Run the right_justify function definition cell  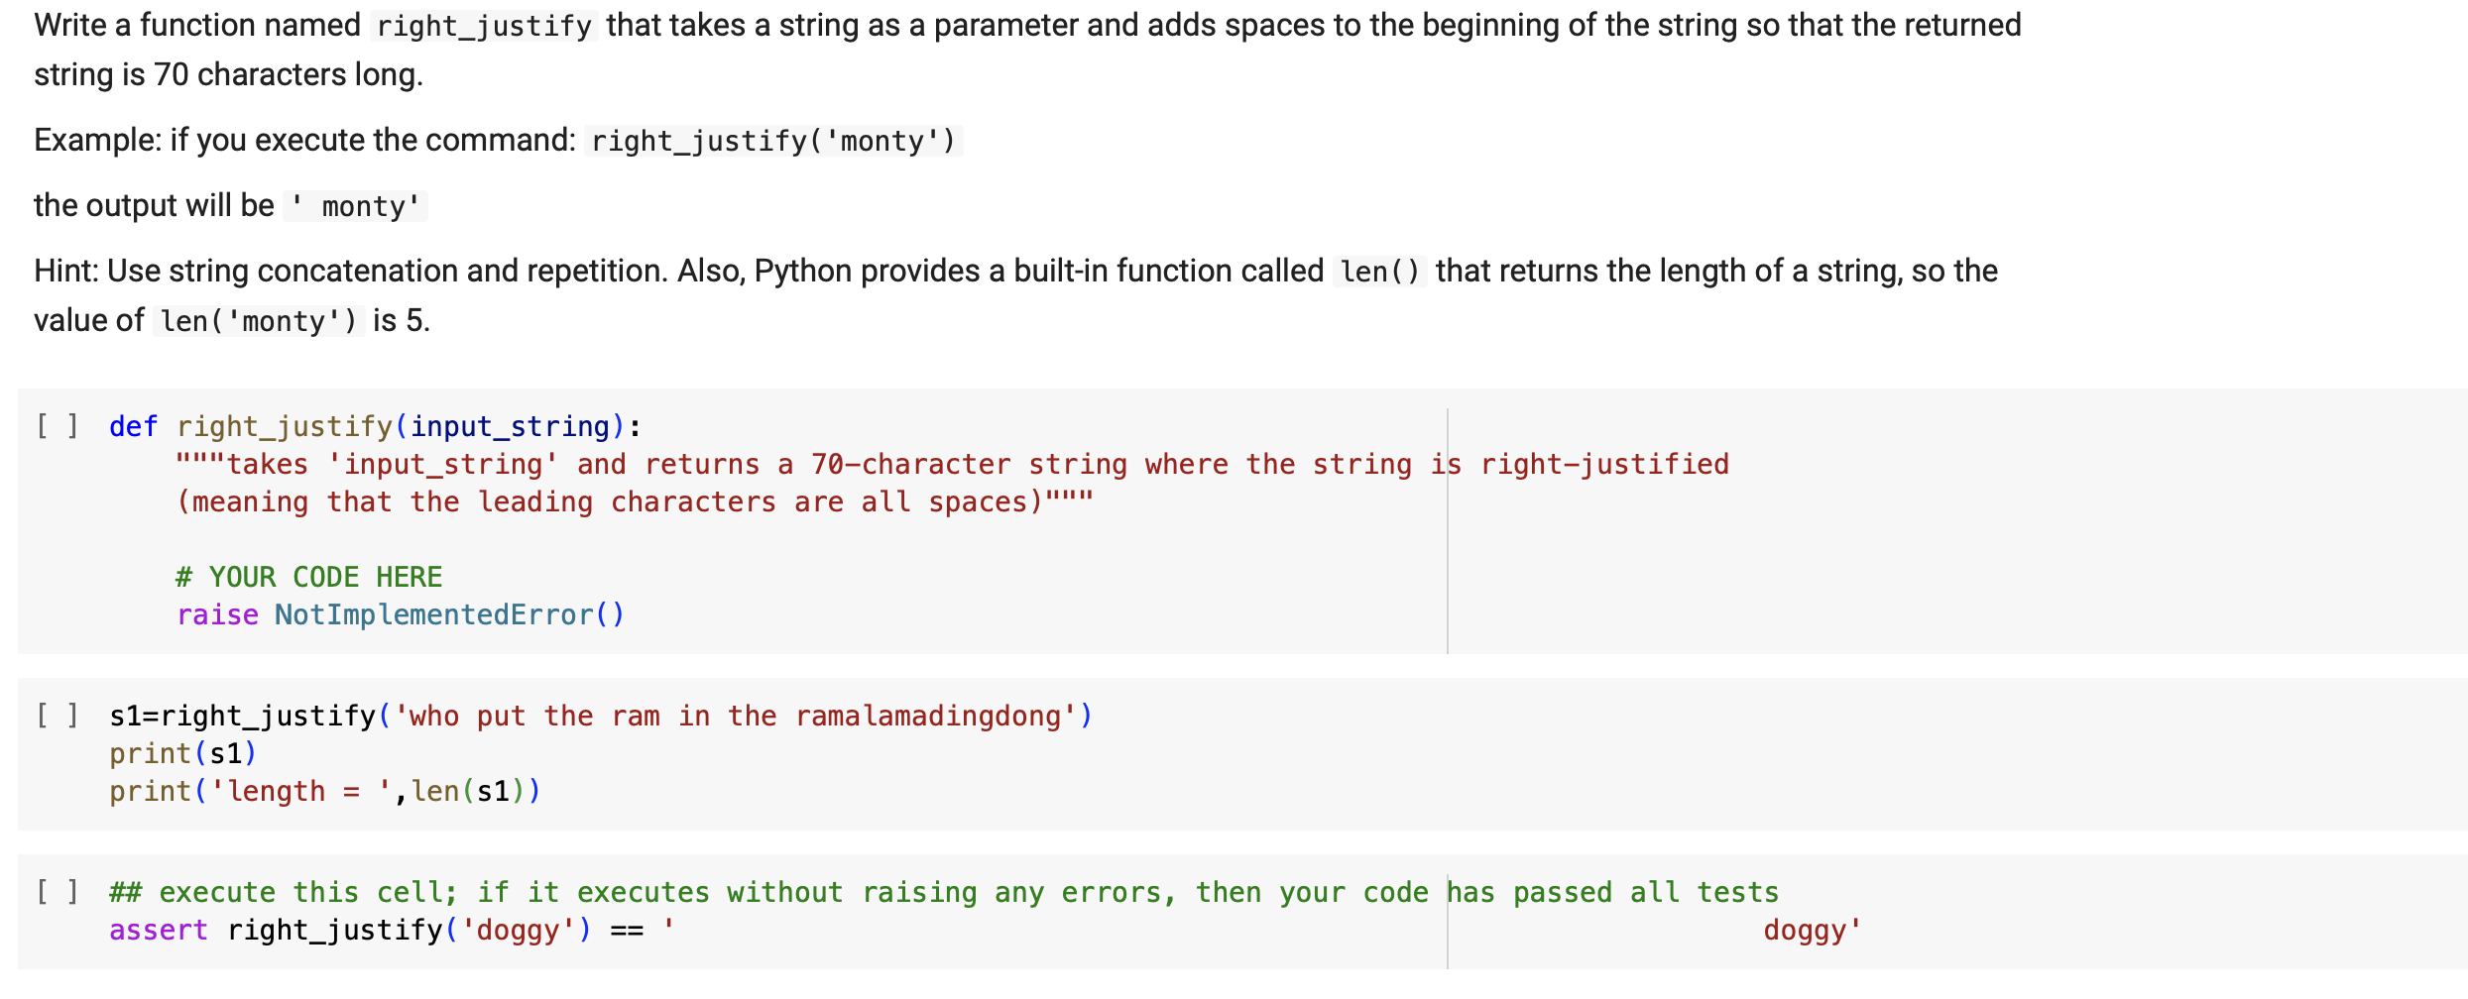click(59, 425)
